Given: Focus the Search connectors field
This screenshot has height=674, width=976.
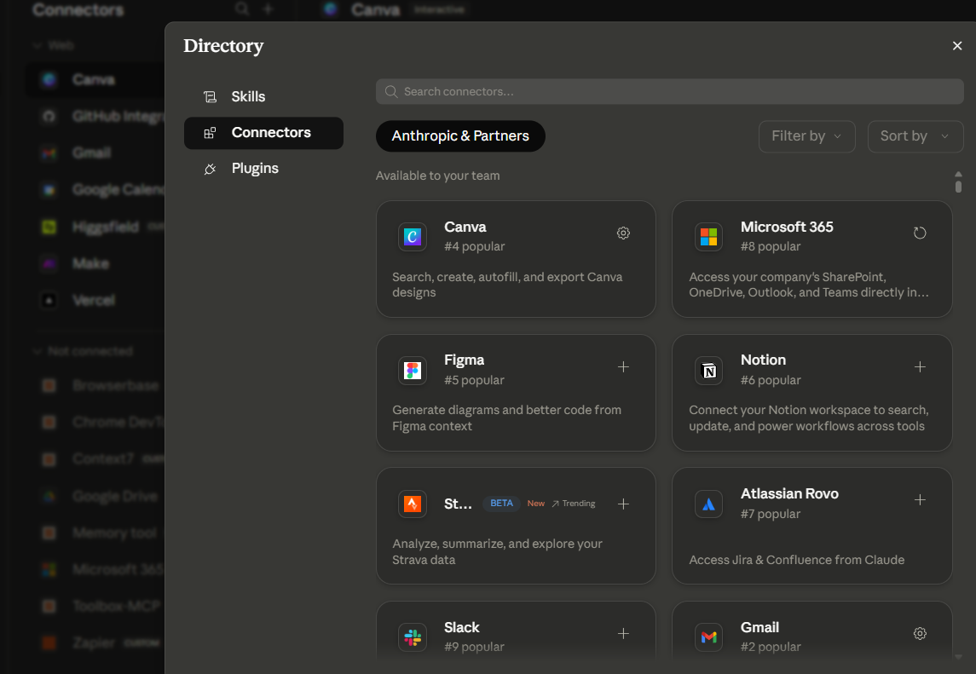Looking at the screenshot, I should tap(669, 91).
